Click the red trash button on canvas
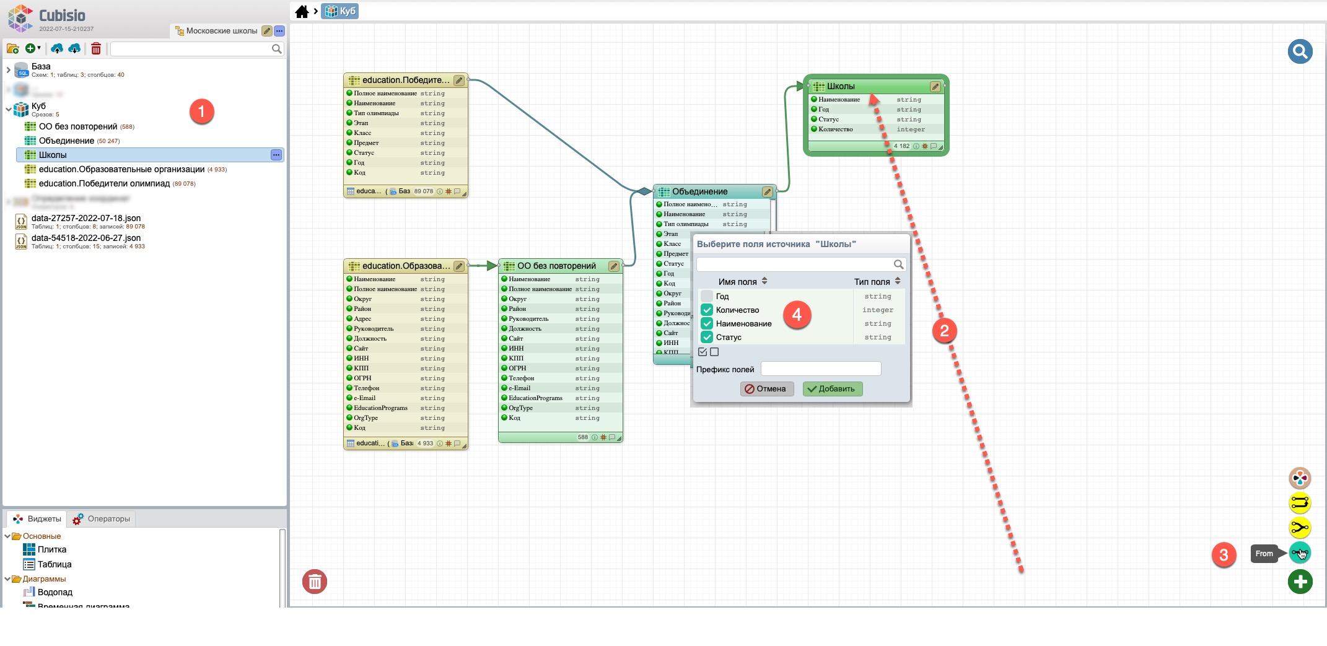This screenshot has height=646, width=1327. [315, 582]
